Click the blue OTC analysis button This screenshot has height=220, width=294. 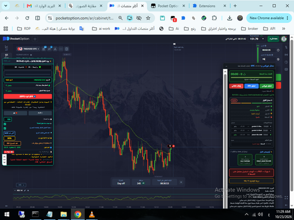pos(252,86)
